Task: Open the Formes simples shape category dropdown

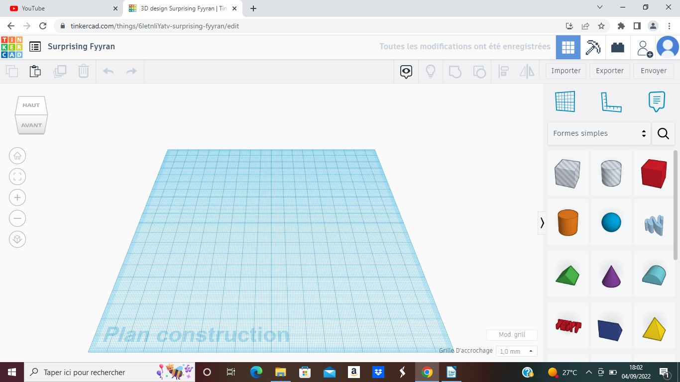Action: (599, 133)
